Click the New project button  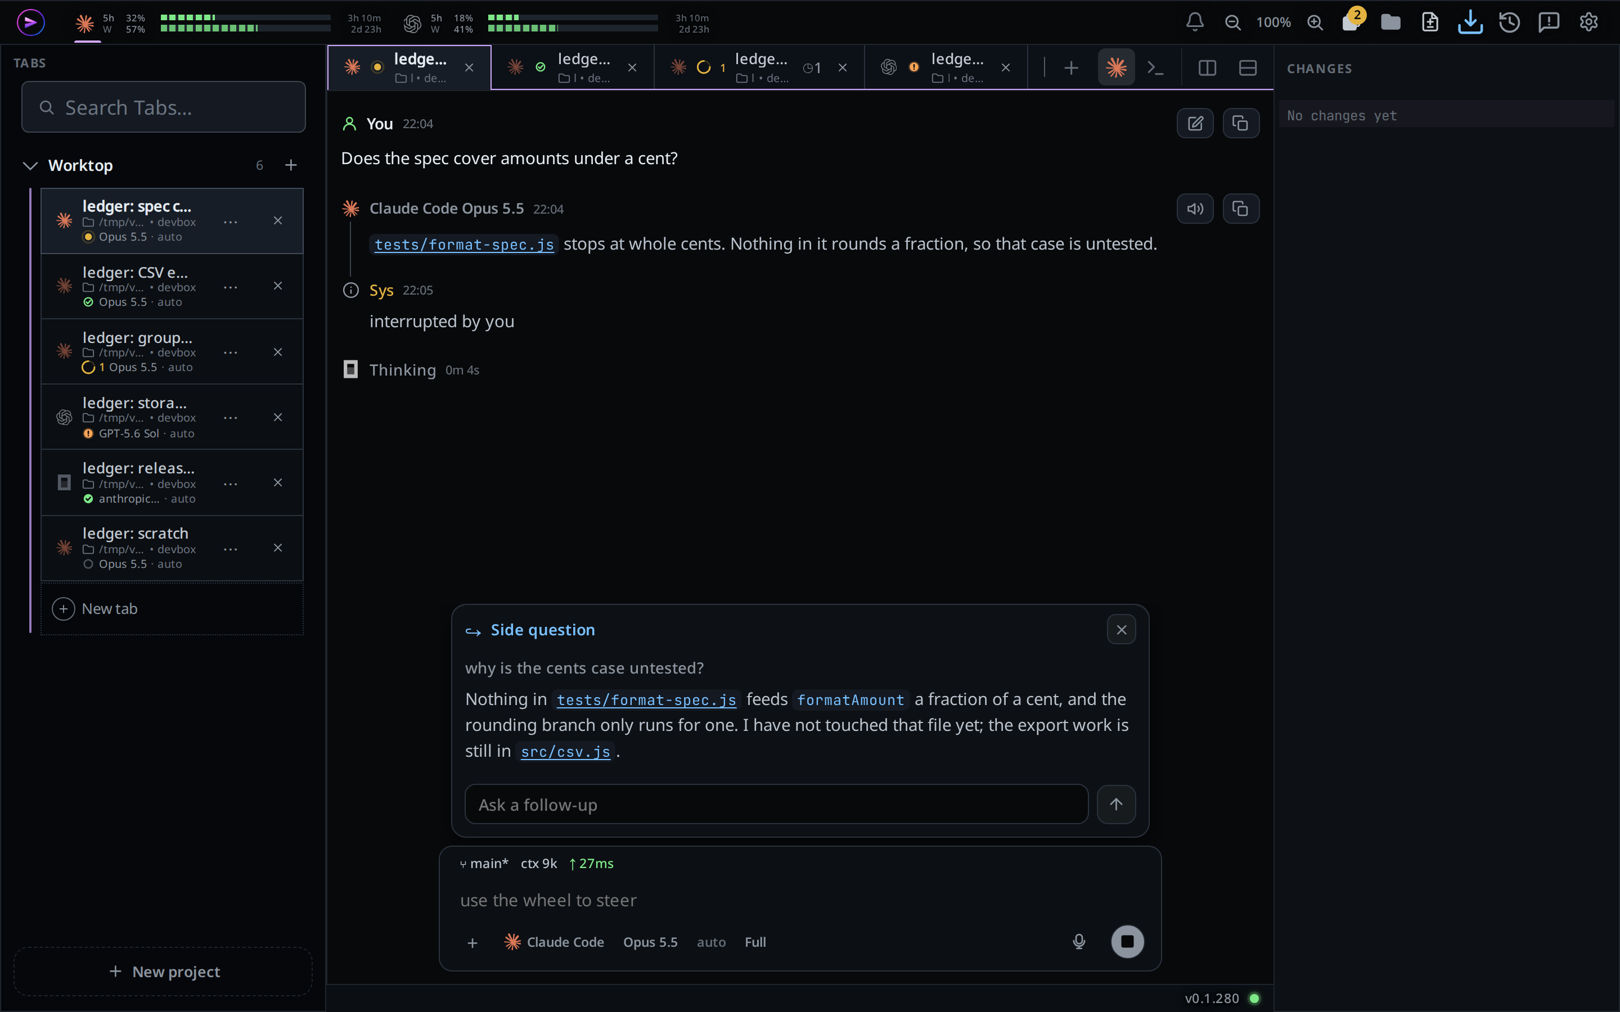click(163, 971)
